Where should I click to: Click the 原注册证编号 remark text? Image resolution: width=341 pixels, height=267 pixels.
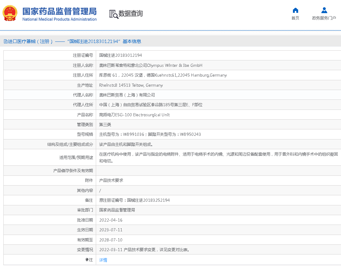[x=134, y=200]
